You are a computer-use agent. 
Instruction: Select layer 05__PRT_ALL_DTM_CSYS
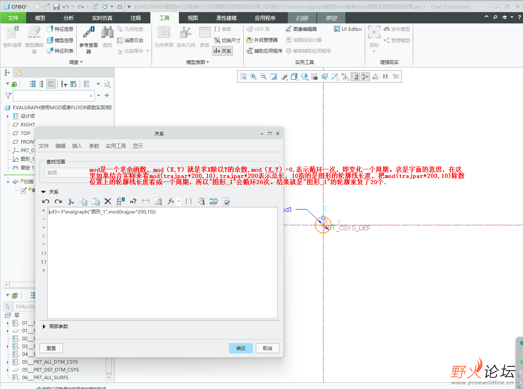click(x=50, y=362)
